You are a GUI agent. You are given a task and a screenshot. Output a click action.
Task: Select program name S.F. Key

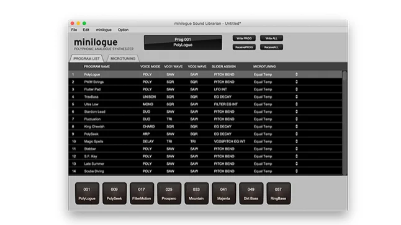pos(91,156)
